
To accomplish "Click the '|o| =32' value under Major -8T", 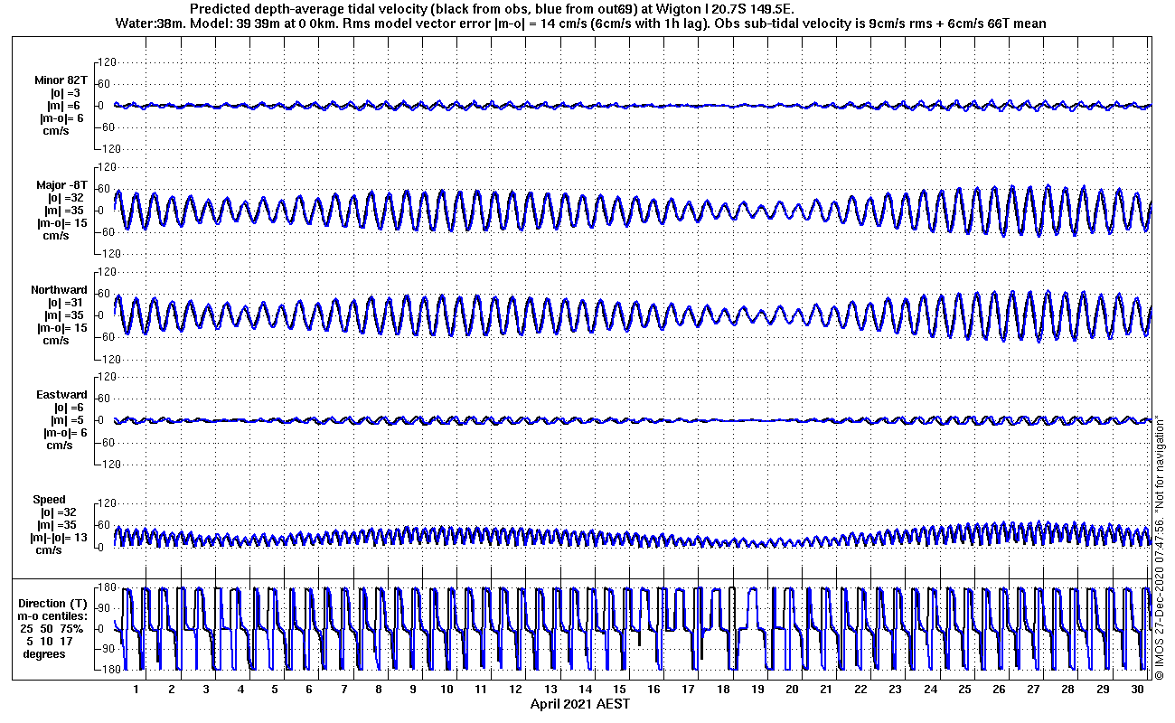I will [66, 198].
